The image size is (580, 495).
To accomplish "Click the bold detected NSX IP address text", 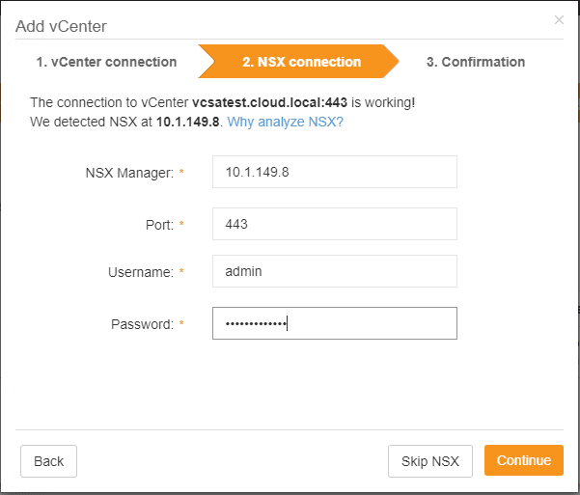I will tap(188, 123).
